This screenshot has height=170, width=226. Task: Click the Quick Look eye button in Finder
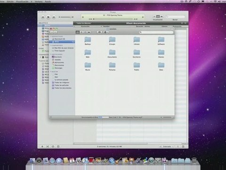tap(99, 32)
